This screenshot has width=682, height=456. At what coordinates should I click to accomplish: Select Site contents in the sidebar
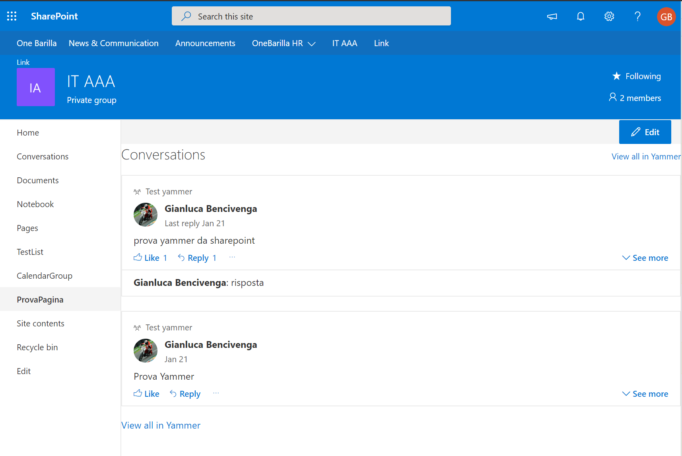40,323
